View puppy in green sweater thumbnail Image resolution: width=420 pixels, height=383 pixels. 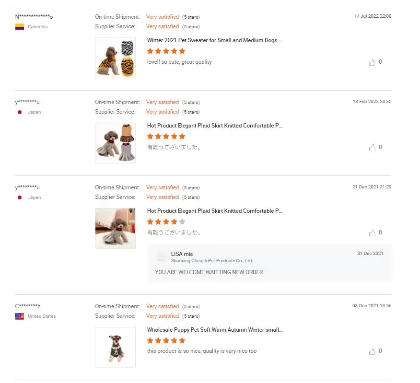(x=115, y=347)
